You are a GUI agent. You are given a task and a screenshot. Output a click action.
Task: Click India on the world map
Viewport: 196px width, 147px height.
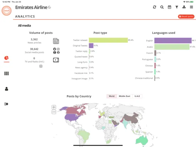click(x=125, y=124)
